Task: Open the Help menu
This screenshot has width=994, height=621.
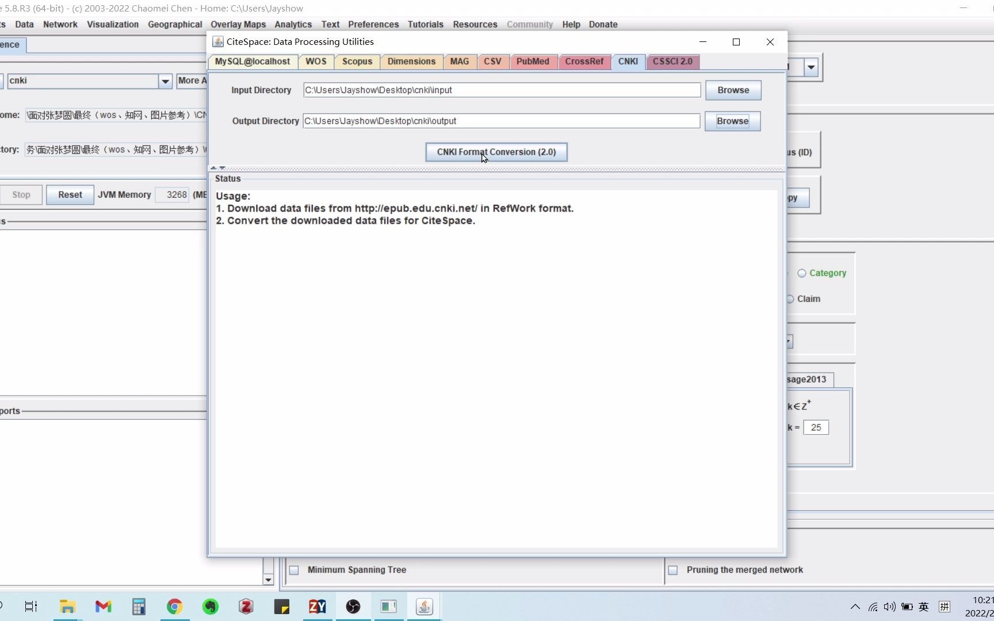Action: click(571, 24)
